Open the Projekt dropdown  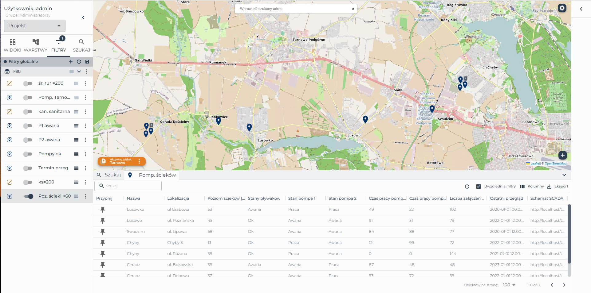[x=35, y=26]
